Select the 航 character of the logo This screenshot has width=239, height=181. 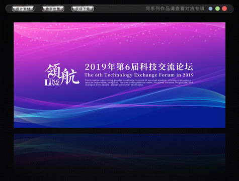click(69, 76)
